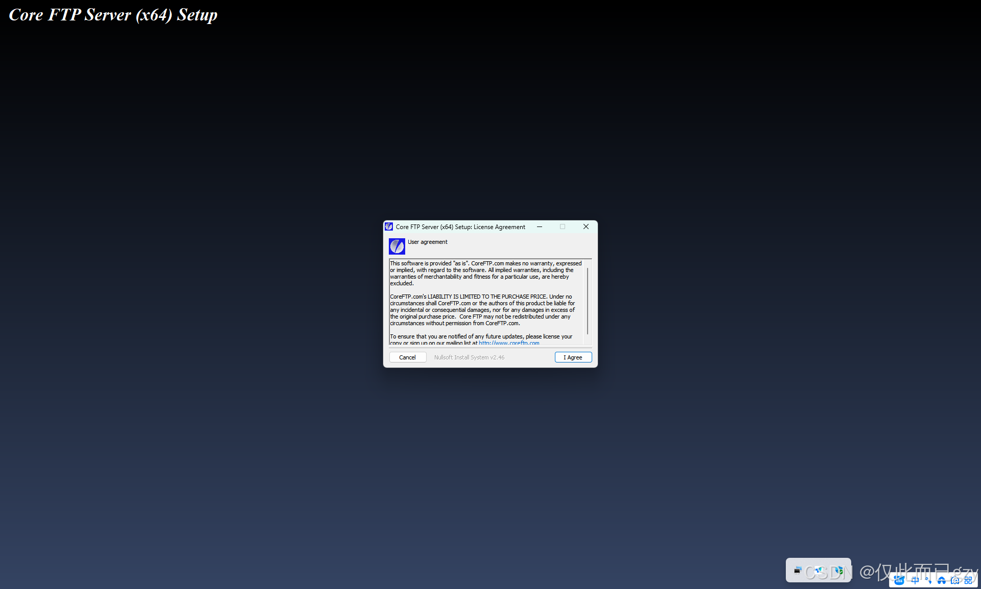The image size is (981, 589).
Task: Click the computer monitors tray icon
Action: click(x=797, y=570)
